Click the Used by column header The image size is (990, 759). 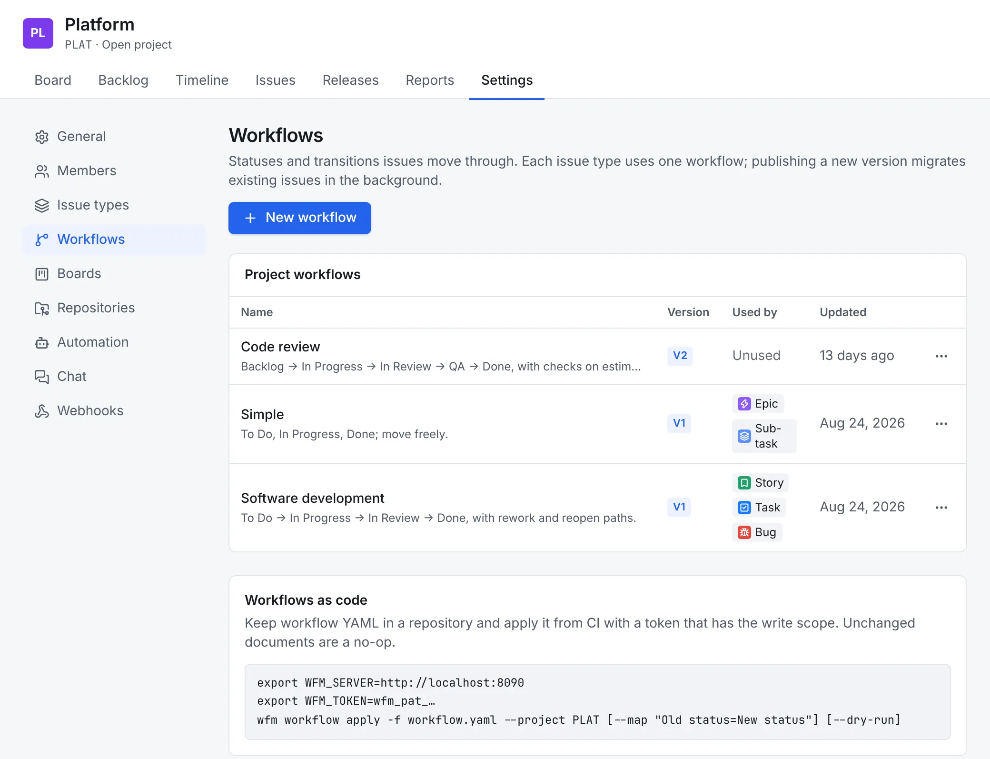(754, 312)
